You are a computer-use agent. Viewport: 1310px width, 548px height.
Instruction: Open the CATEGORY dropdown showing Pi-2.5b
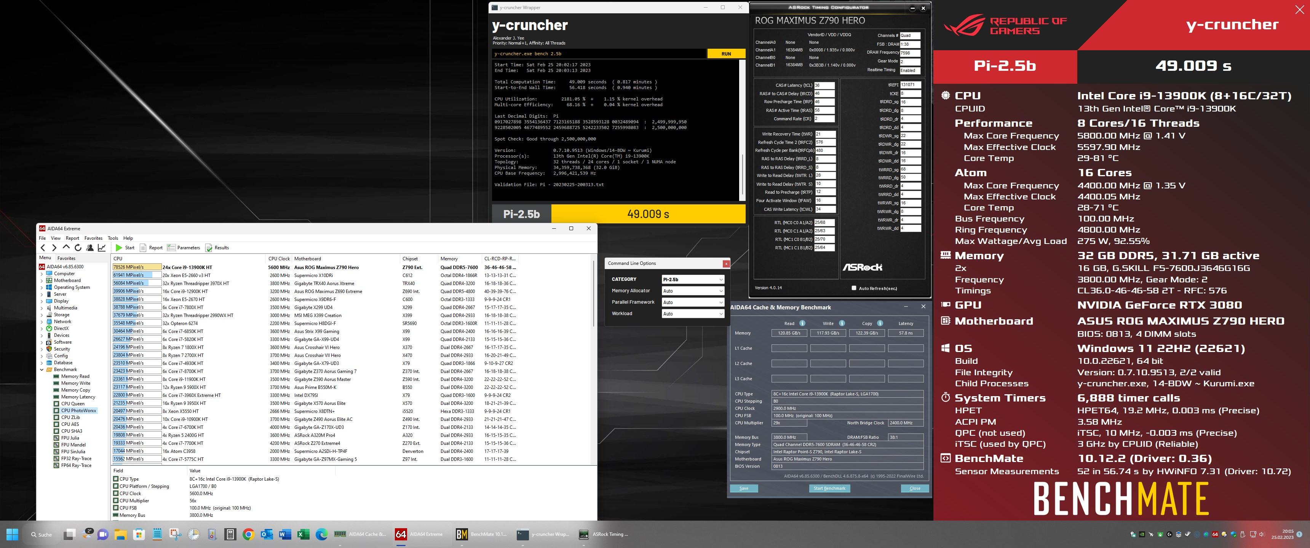click(693, 279)
